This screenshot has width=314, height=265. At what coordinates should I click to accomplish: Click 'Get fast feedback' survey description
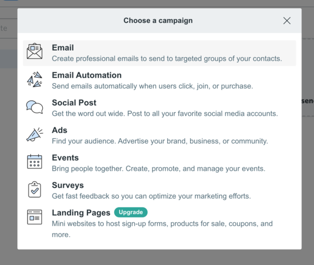(151, 196)
